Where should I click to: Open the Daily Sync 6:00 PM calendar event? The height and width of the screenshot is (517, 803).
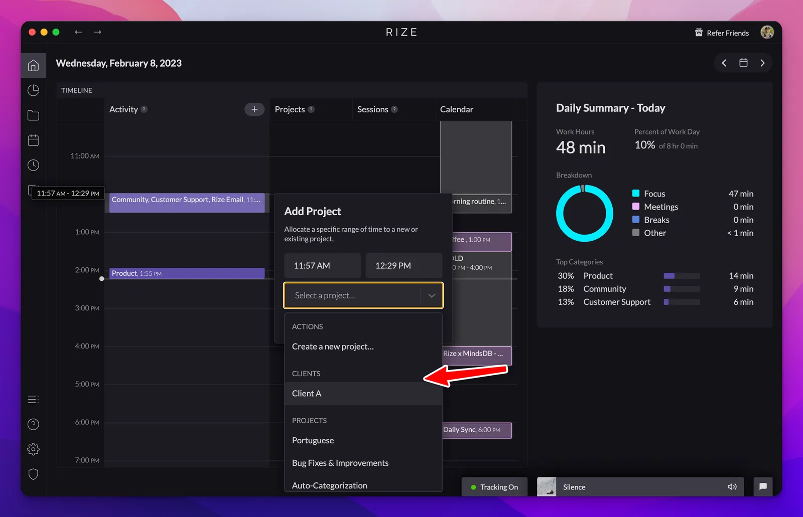(476, 430)
